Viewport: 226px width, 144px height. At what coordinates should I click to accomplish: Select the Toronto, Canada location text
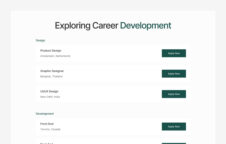pyautogui.click(x=50, y=129)
